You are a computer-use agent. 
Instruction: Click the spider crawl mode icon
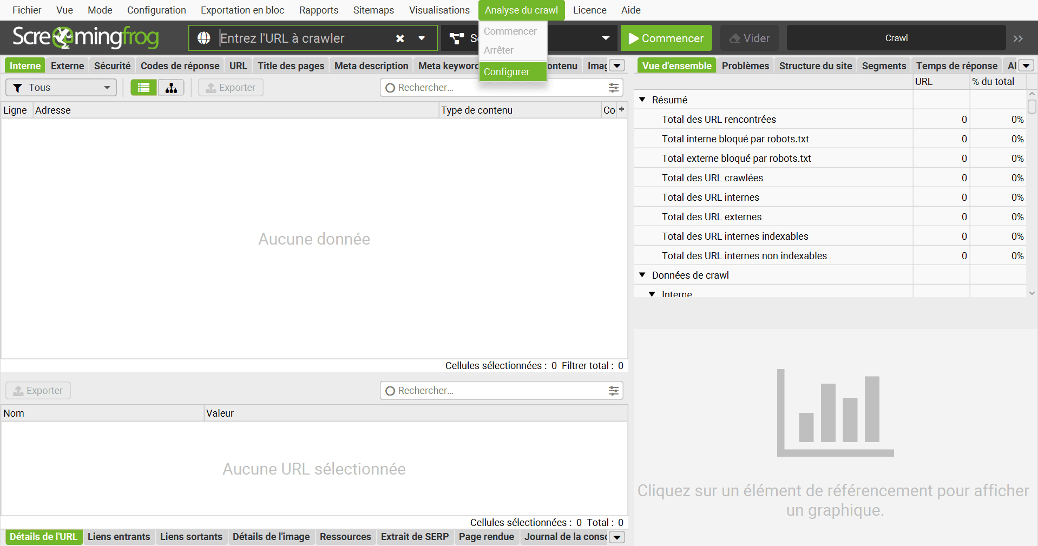point(457,38)
